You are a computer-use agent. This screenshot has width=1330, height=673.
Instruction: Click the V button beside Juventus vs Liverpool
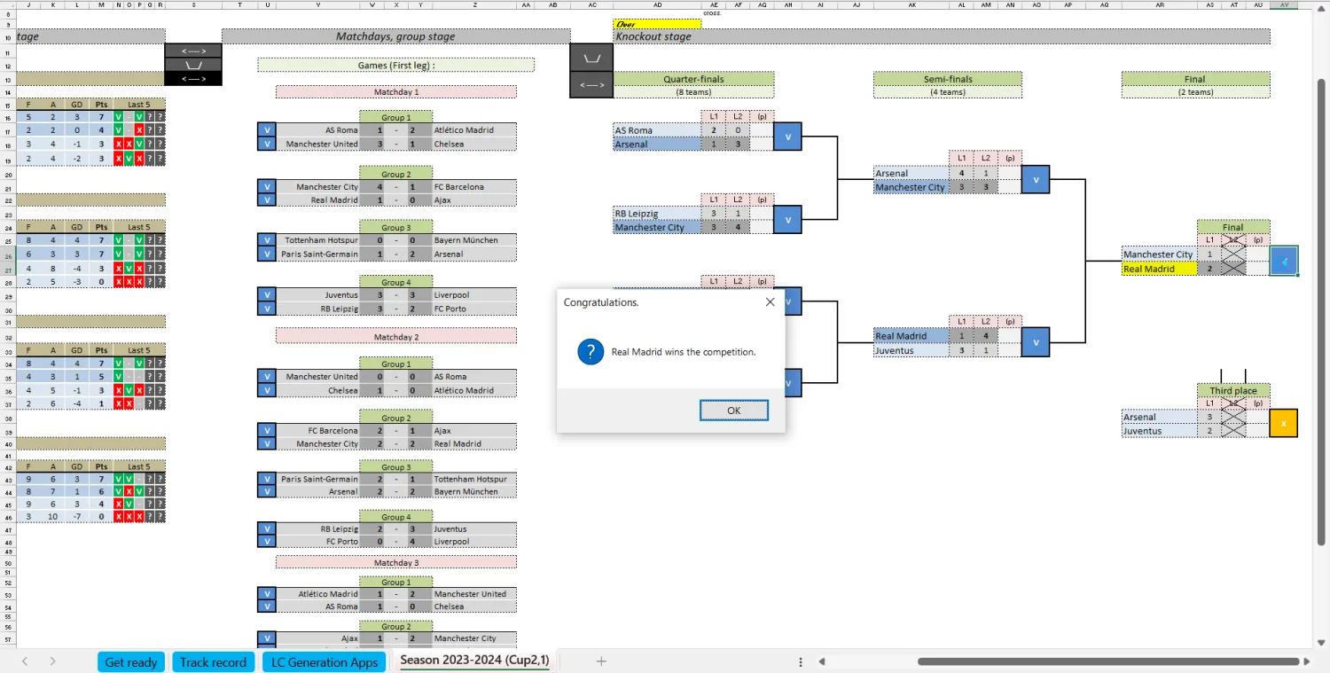266,295
